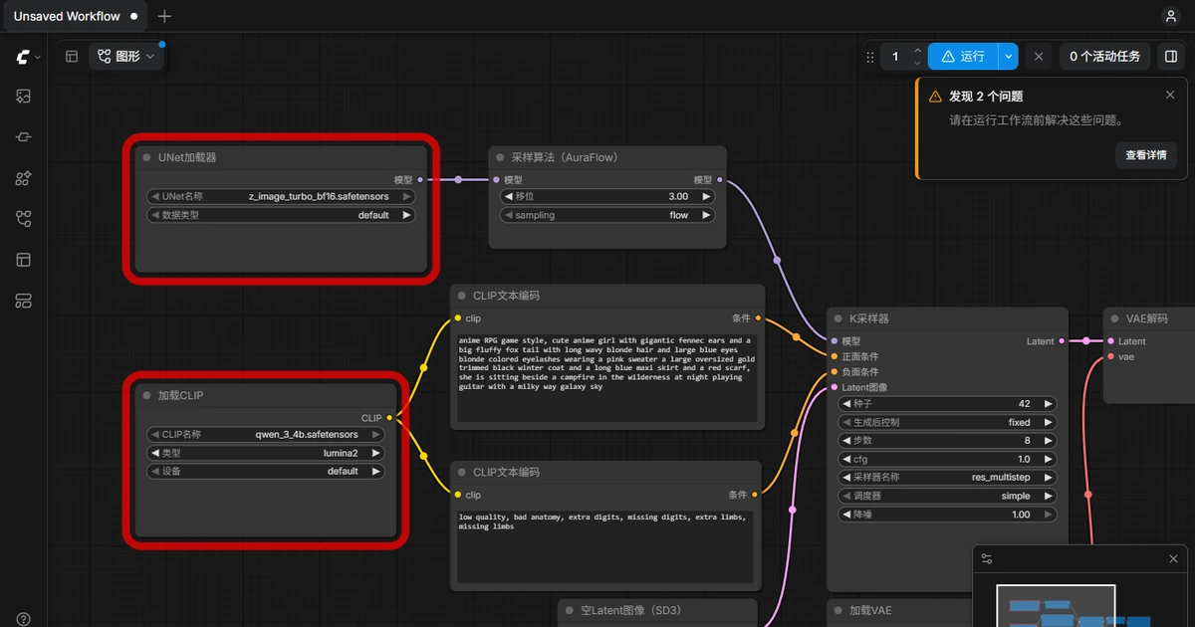Open the ComfyUI logo menu in the sidebar
Screen dimensions: 1195x627
tap(24, 58)
